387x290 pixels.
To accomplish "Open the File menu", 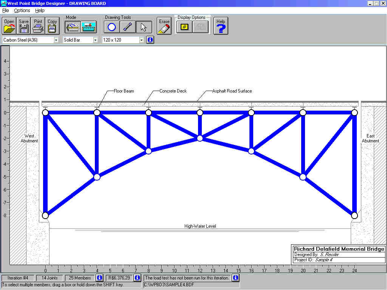I will 6,11.
